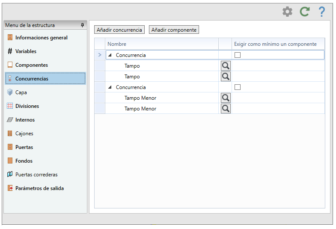
Task: Pin the Menu de la estructura panel
Action: tap(82, 25)
